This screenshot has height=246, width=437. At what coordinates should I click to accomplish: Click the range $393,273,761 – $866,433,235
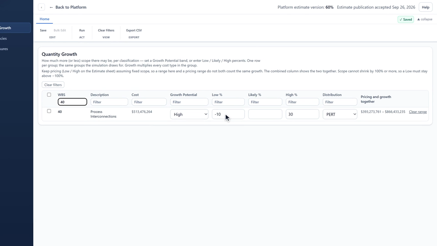coord(383,112)
